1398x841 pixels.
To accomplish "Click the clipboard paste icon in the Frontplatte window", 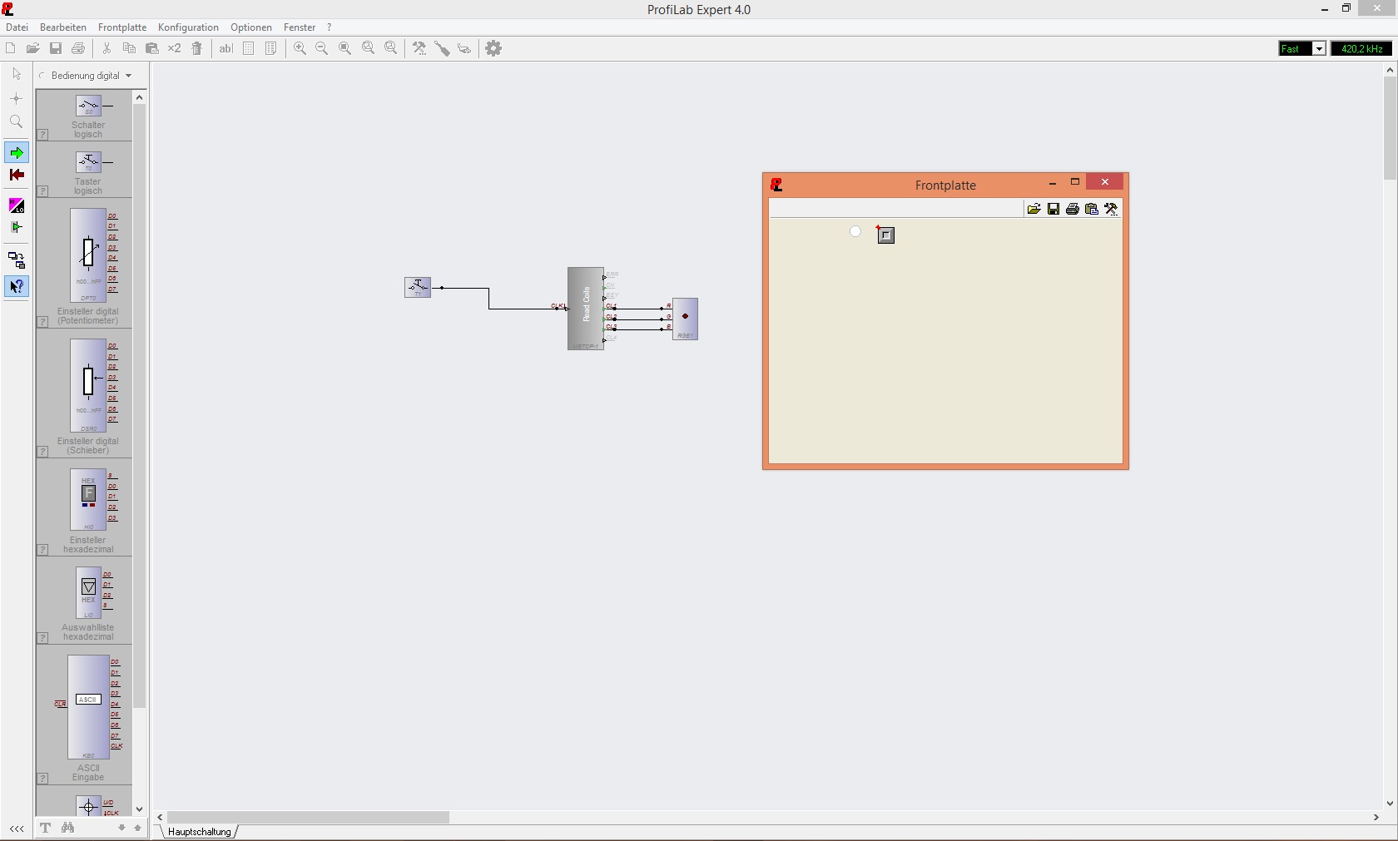I will 1092,209.
